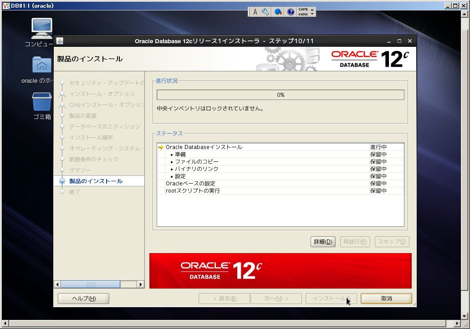Viewport: 470px width, 329px height.
Task: Click the yellow arrow status icon
Action: (x=161, y=147)
